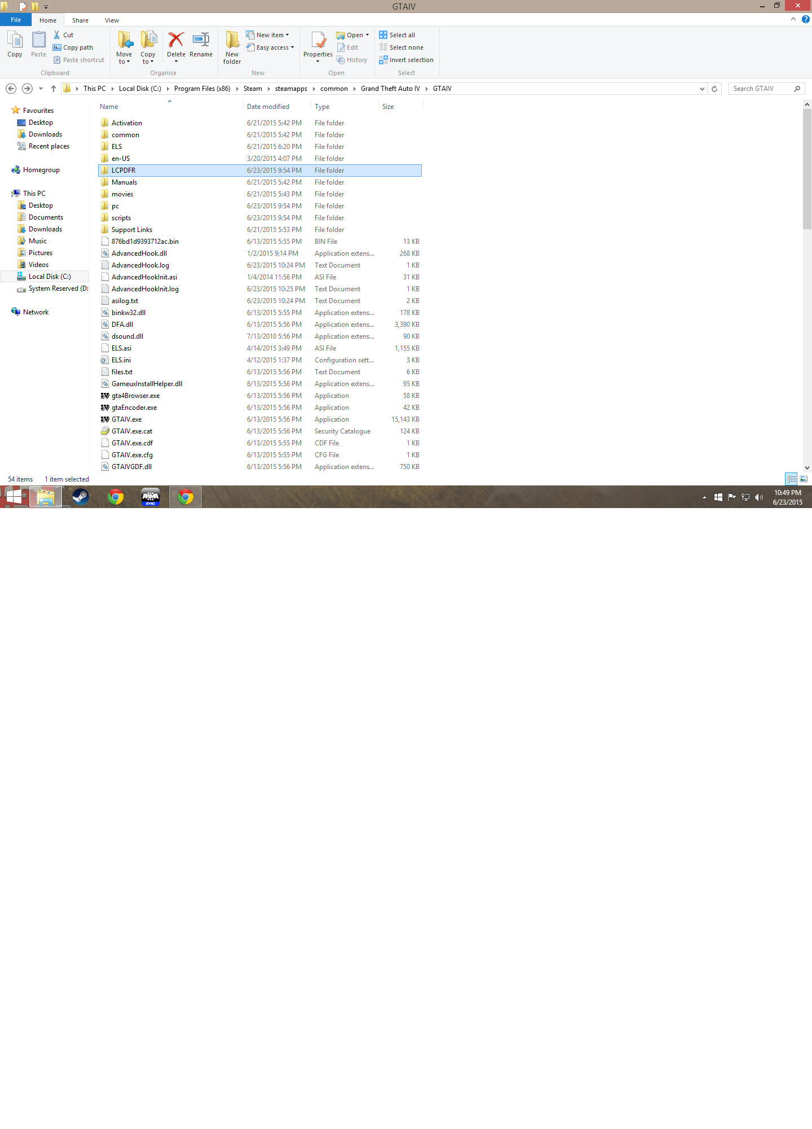This screenshot has height=1129, width=812.
Task: Open the volume control in system tray
Action: (759, 497)
